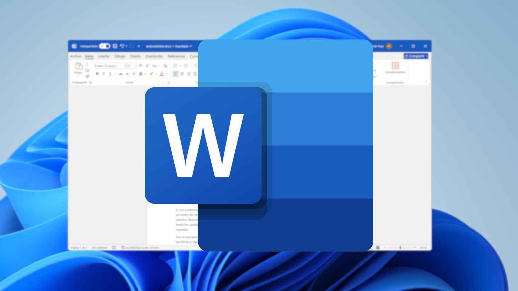The width and height of the screenshot is (518, 291).
Task: Toggle Align Right paragraph alignment
Action: tap(189, 74)
